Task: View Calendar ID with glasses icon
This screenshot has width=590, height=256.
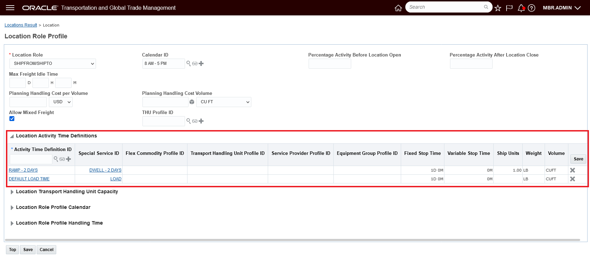Action: 195,63
